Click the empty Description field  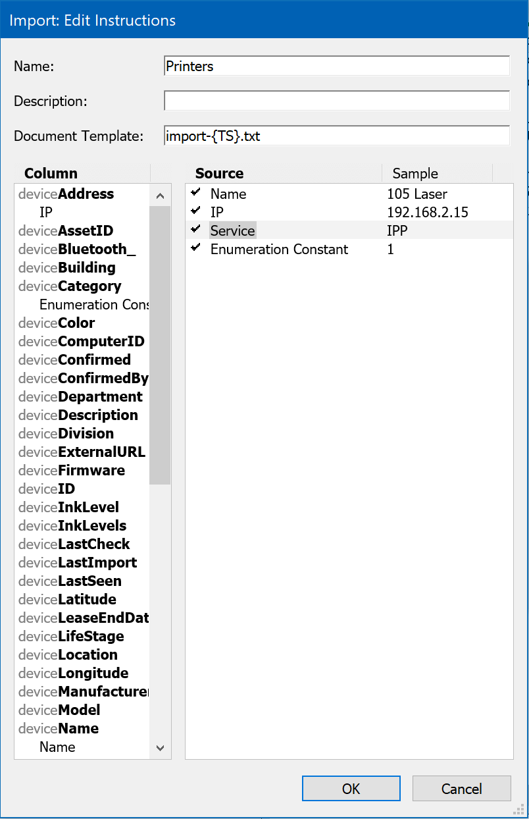click(336, 101)
